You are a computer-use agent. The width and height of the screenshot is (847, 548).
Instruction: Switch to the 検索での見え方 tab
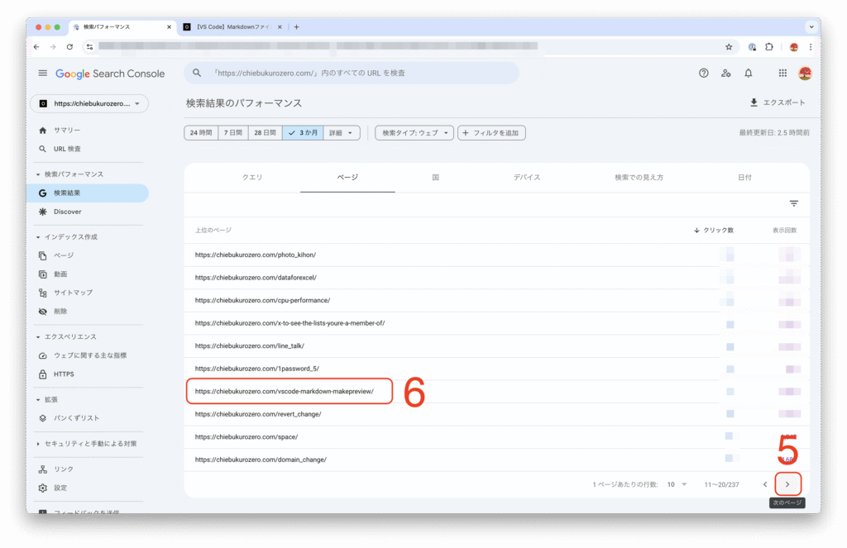point(639,178)
